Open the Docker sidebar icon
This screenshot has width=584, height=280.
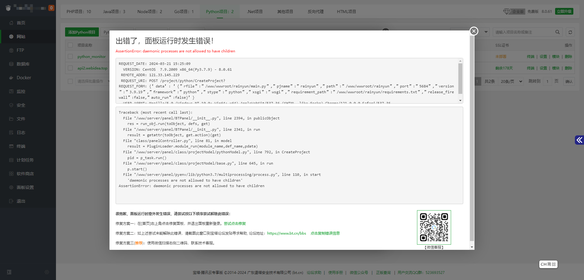pyautogui.click(x=11, y=78)
